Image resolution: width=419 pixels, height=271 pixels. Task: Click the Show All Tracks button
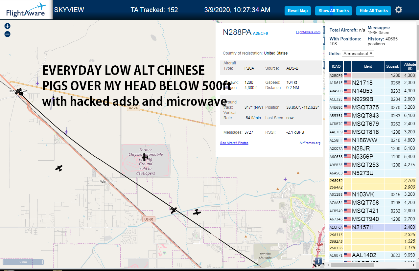point(334,11)
